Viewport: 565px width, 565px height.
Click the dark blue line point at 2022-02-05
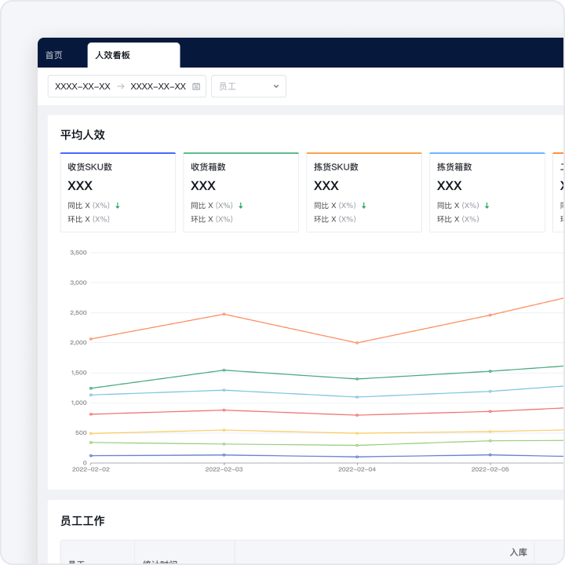point(490,454)
